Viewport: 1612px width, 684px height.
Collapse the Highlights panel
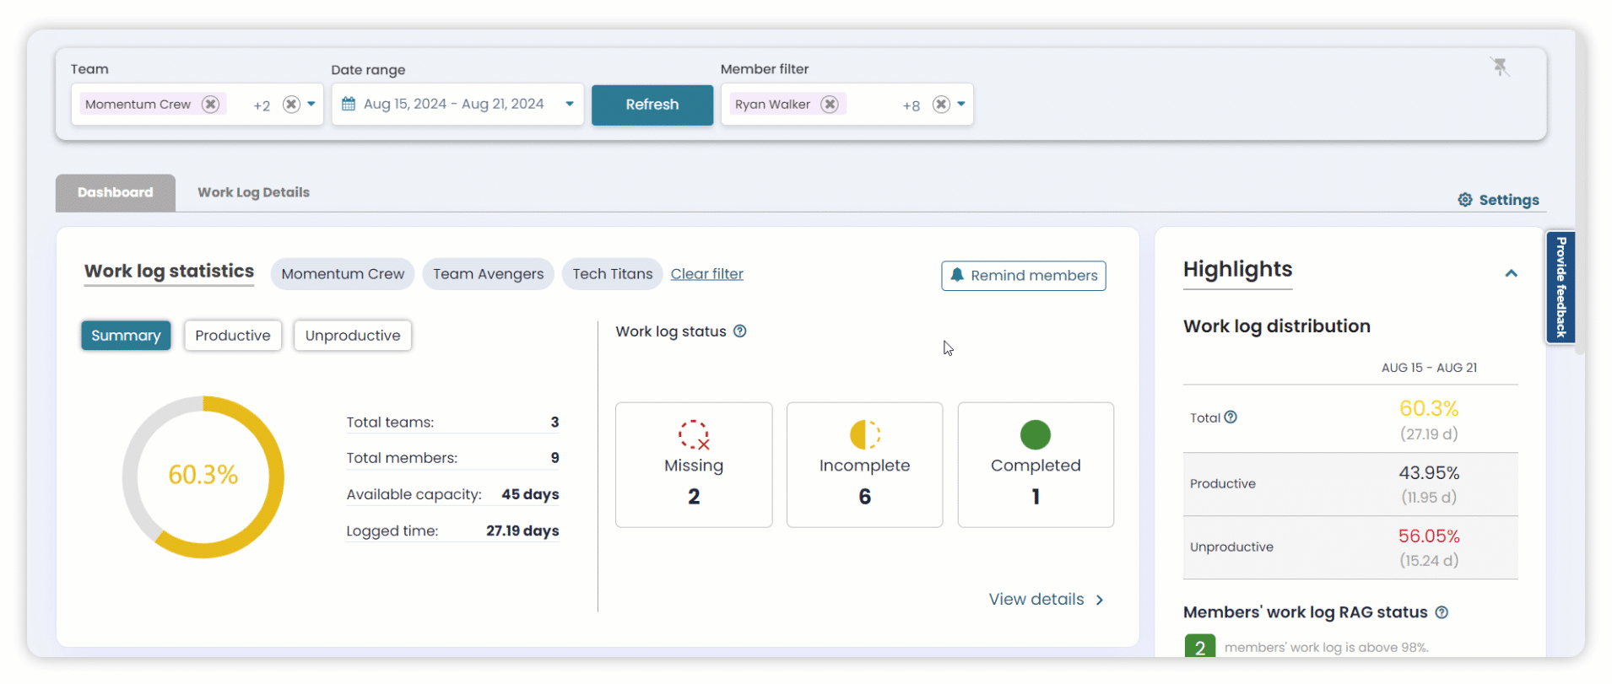tap(1511, 273)
